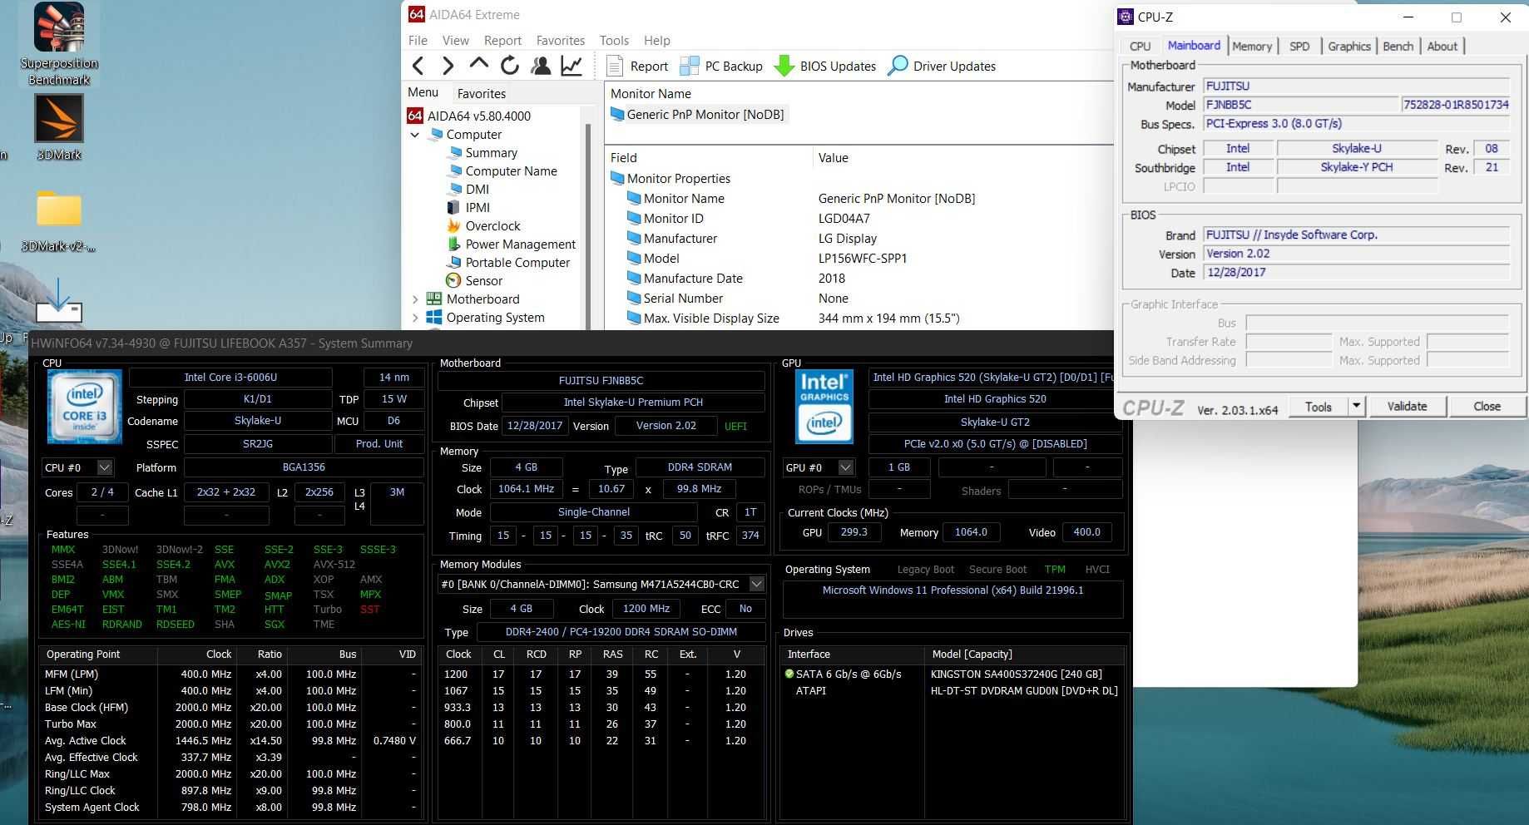This screenshot has height=825, width=1529.
Task: Open AIDA64 Help menu
Action: pos(656,40)
